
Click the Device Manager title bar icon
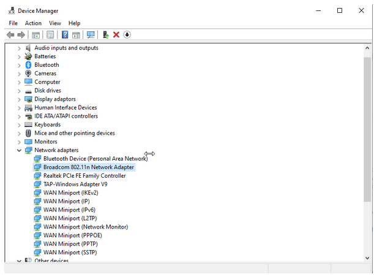[12, 11]
